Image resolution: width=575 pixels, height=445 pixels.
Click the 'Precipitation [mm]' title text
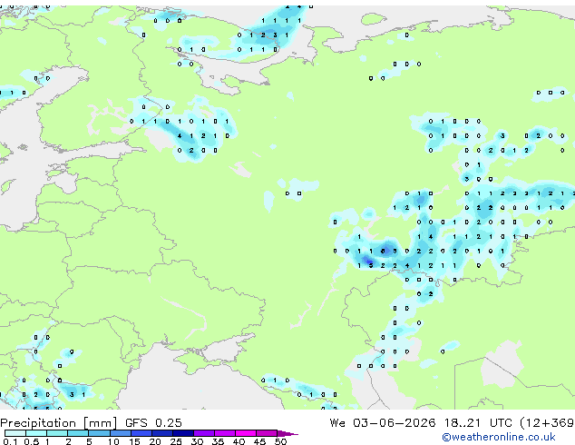pos(58,423)
